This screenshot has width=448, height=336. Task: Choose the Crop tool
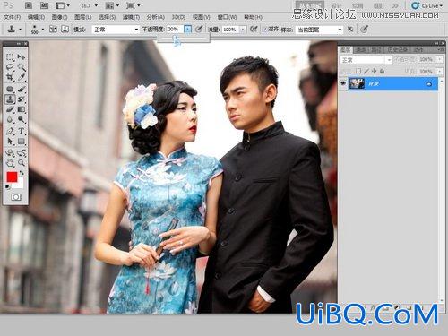(10, 77)
